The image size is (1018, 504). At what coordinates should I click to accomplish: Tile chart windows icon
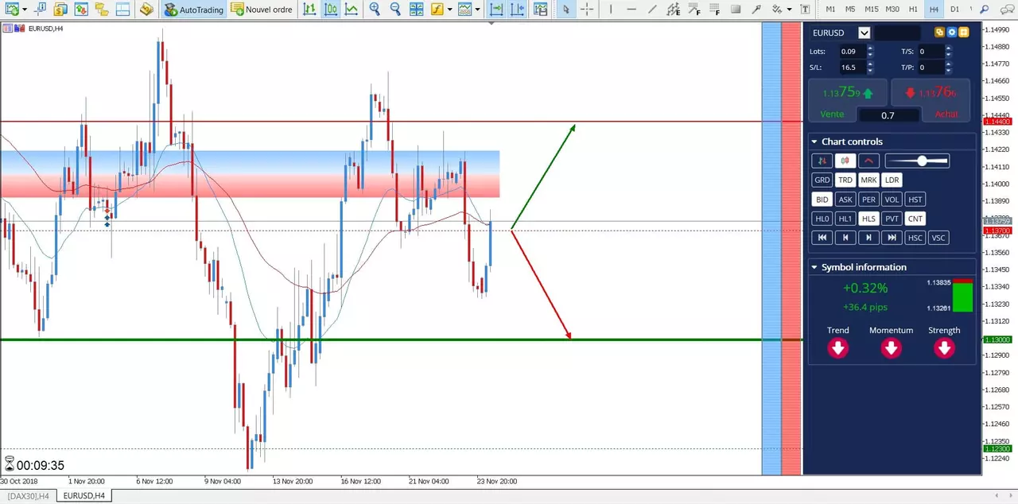(x=416, y=10)
